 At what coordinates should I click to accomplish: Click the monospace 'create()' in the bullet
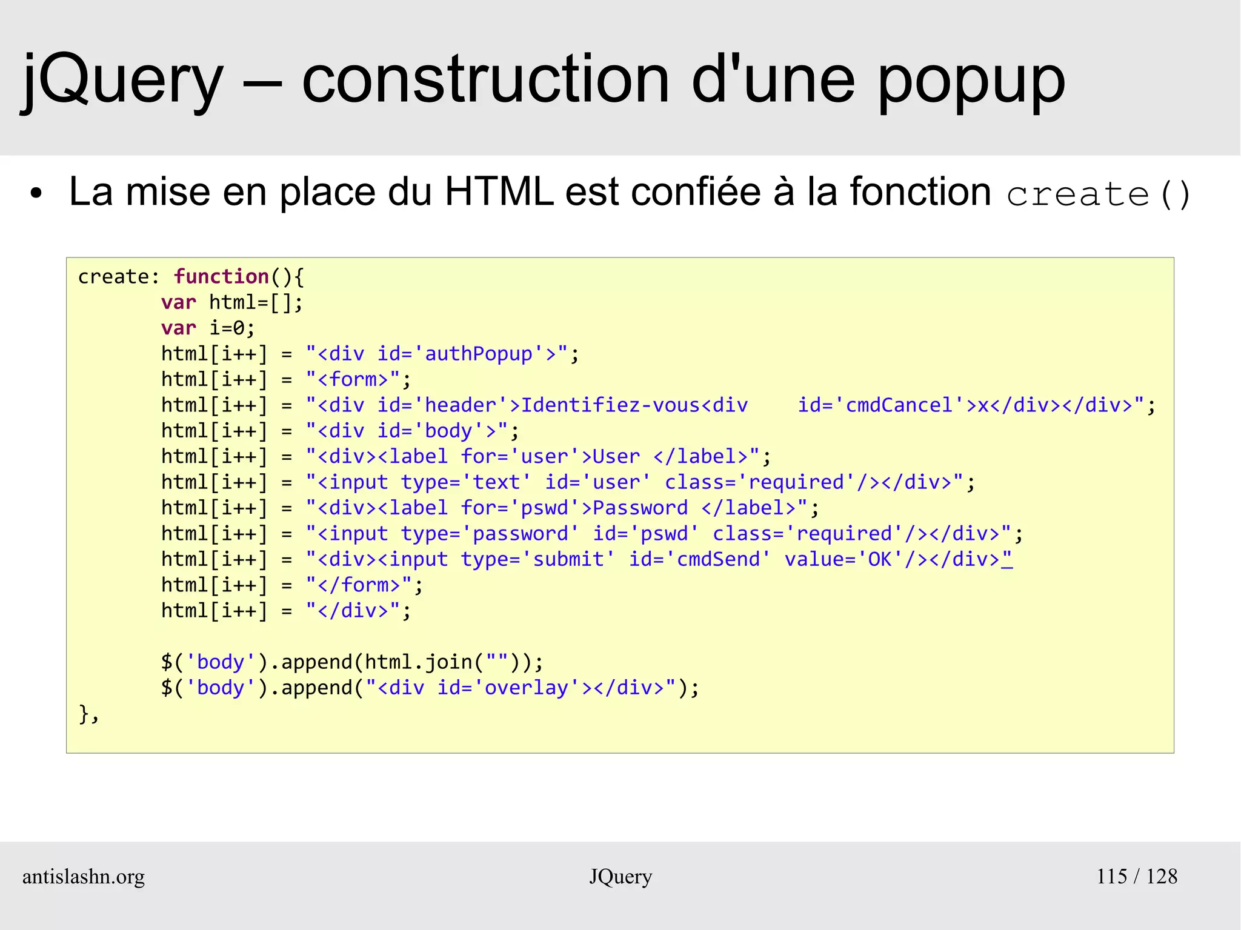click(x=1099, y=194)
